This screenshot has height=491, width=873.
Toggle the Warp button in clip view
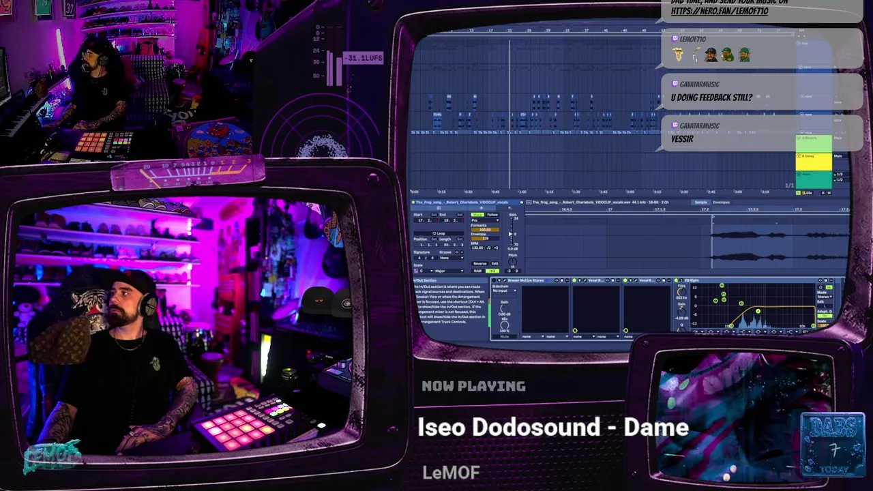pos(477,215)
